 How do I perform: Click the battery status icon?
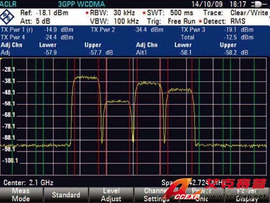pyautogui.click(x=259, y=4)
